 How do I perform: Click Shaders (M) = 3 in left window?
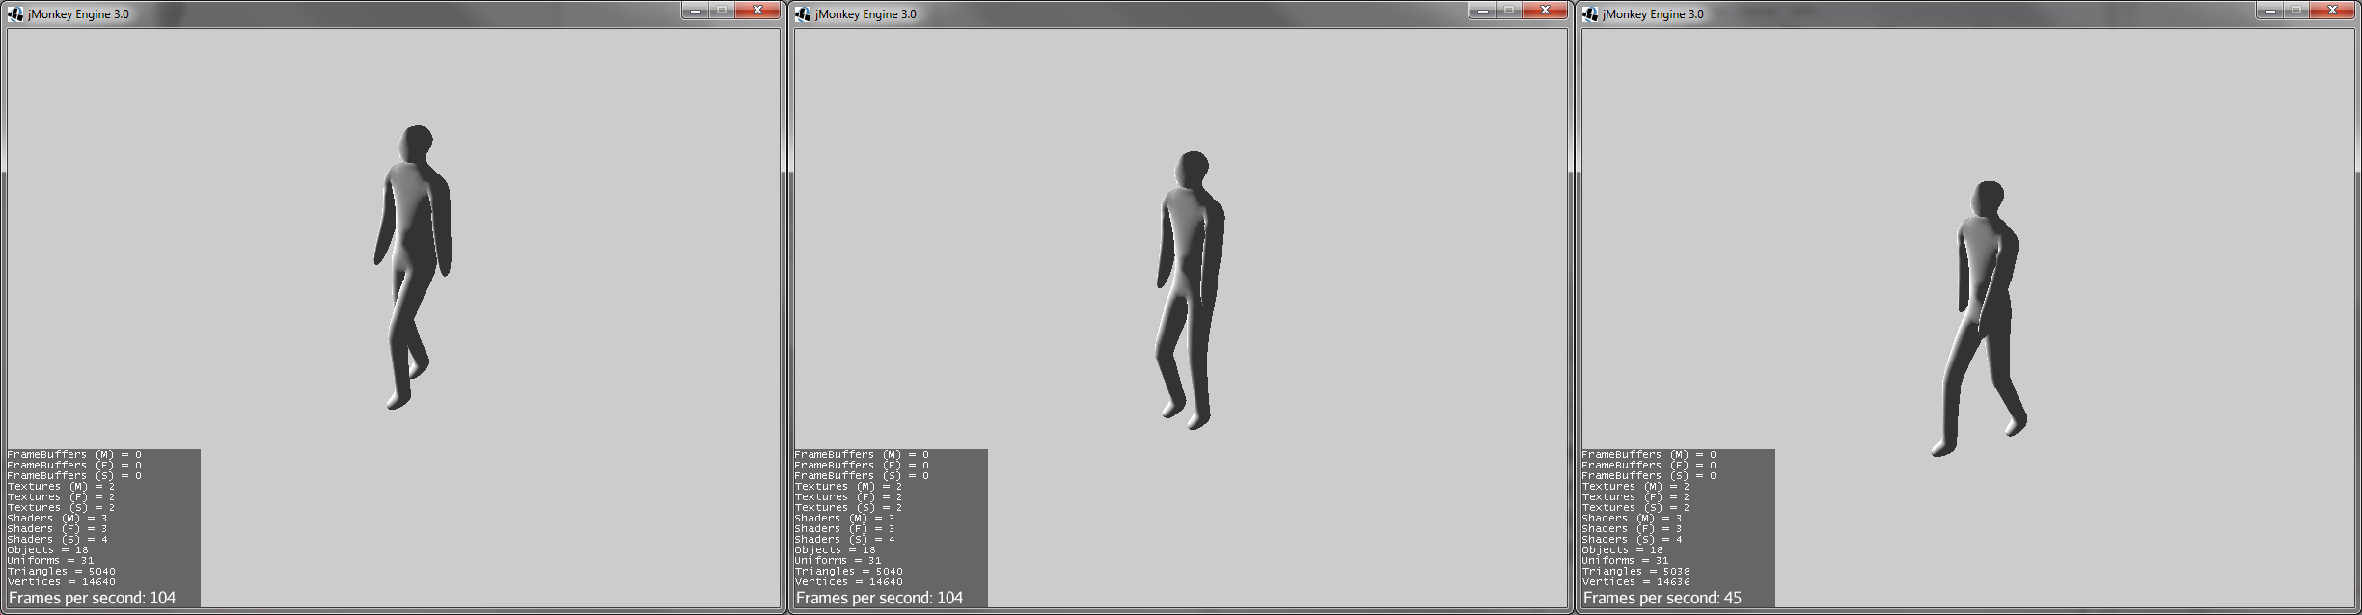coord(57,519)
